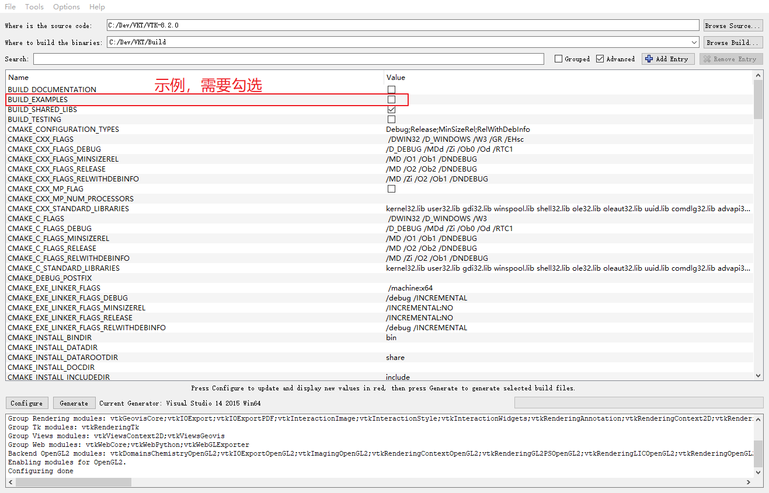Click the Configure button
The width and height of the screenshot is (769, 493).
[x=27, y=403]
